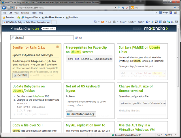Click the green RubyGems inline link
The width and height of the screenshot is (181, 138).
pyautogui.click(x=38, y=96)
